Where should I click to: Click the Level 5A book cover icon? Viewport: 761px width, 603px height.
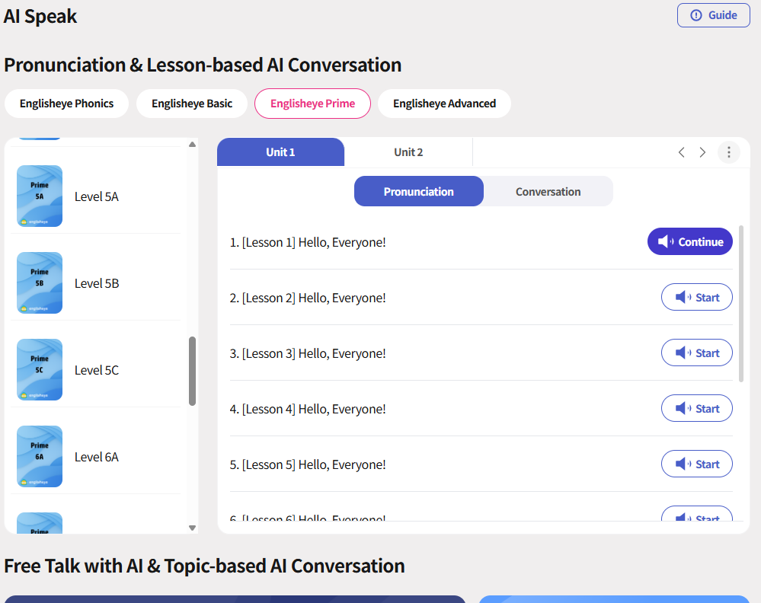click(40, 196)
